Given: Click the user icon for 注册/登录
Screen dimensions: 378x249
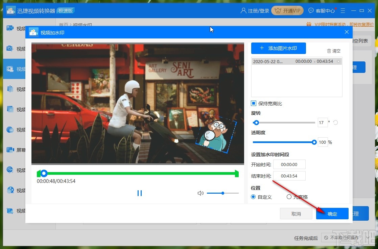Looking at the screenshot, I should (243, 11).
